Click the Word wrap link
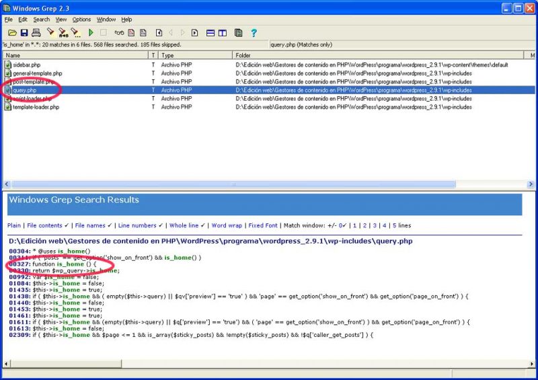 pyautogui.click(x=227, y=225)
